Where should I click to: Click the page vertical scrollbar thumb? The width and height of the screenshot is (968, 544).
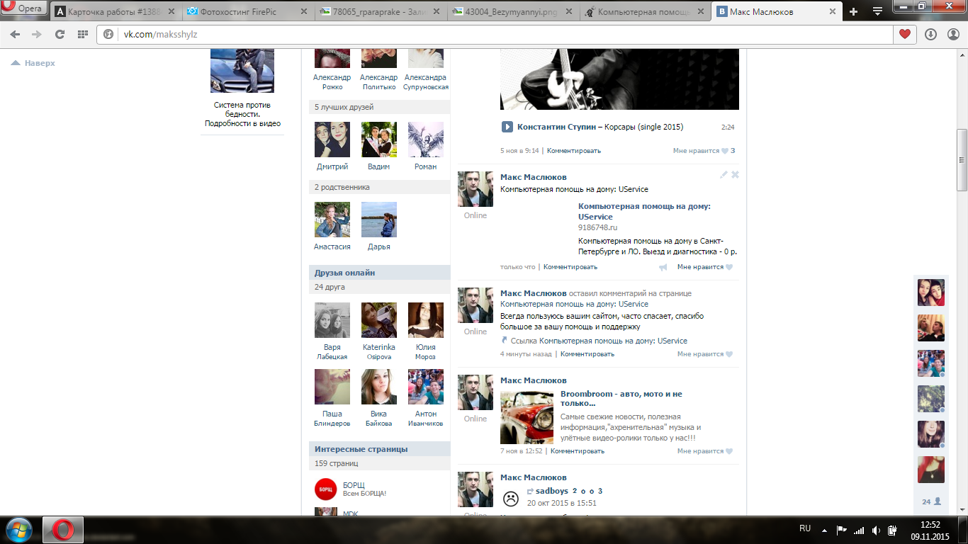coord(962,159)
